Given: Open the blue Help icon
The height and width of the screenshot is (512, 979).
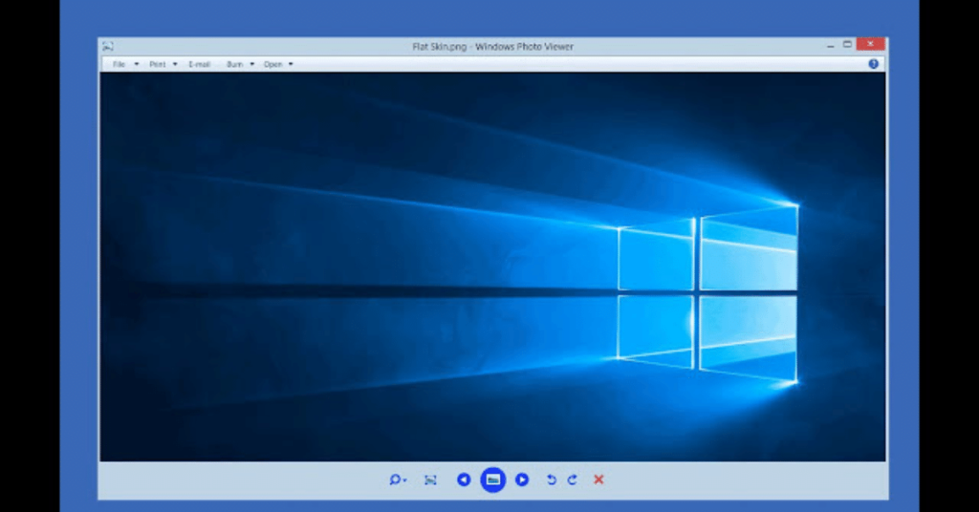Looking at the screenshot, I should coord(874,64).
